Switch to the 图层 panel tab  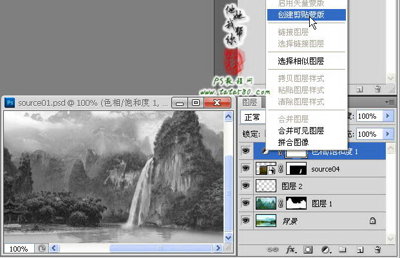pos(249,103)
